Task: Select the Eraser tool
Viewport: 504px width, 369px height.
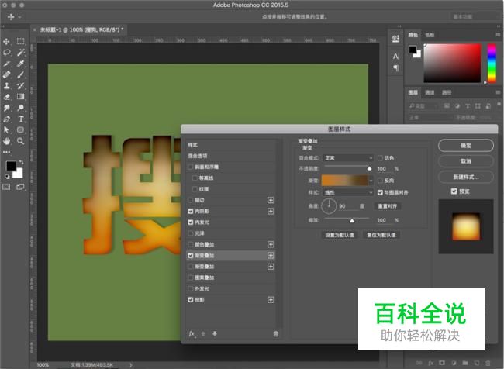Action: point(6,97)
